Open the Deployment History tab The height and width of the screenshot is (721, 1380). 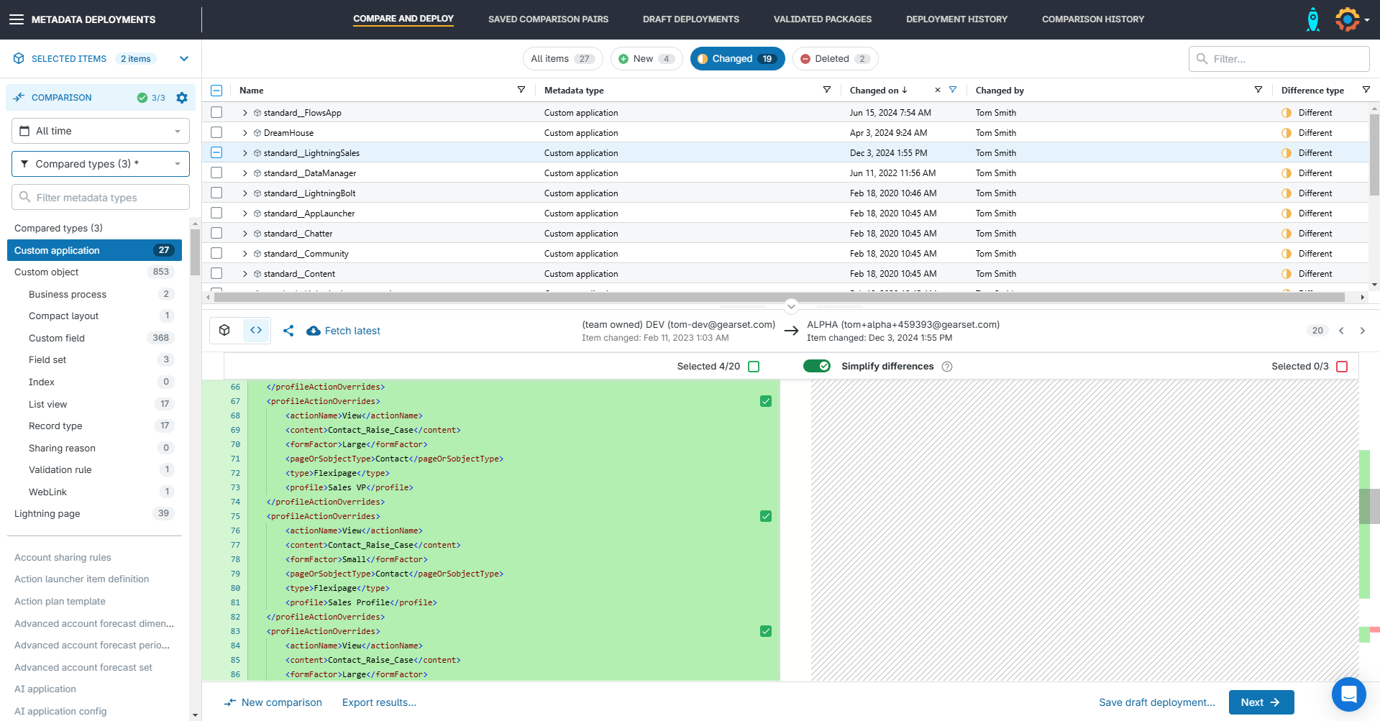pyautogui.click(x=956, y=19)
